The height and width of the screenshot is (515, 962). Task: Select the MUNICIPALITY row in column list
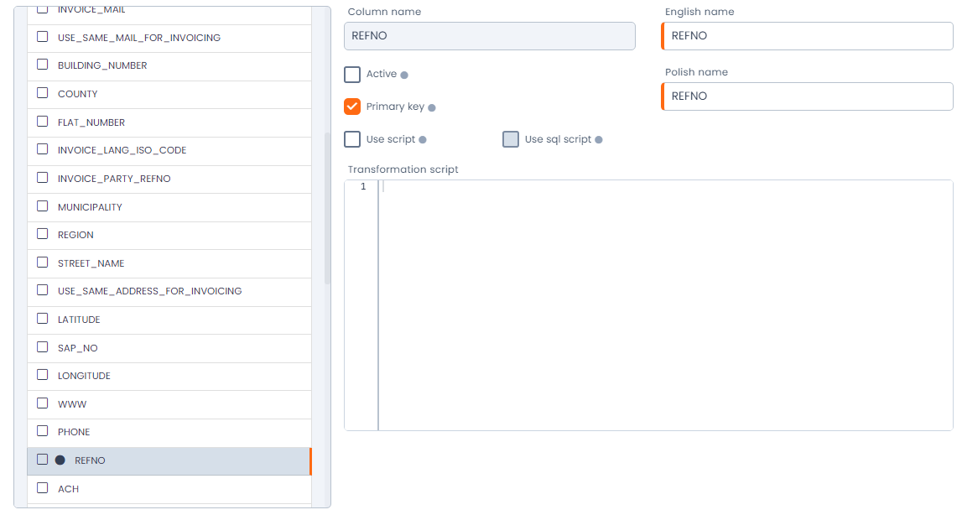point(90,207)
